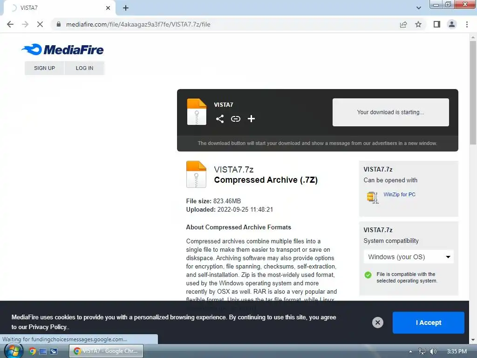Click the browser forward arrow
This screenshot has width=477, height=358.
(x=25, y=24)
